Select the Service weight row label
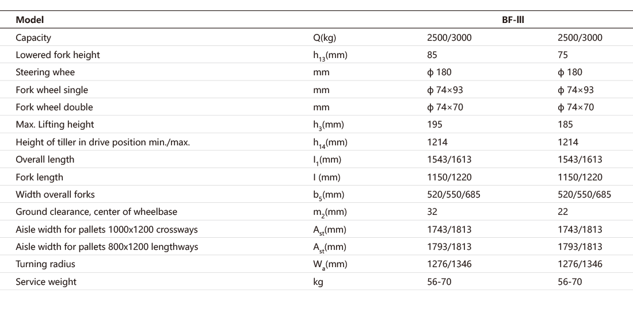 tap(46, 281)
